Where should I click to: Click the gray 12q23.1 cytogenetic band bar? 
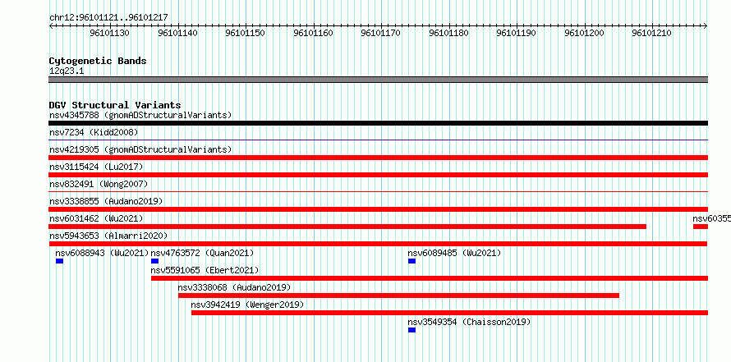(378, 80)
